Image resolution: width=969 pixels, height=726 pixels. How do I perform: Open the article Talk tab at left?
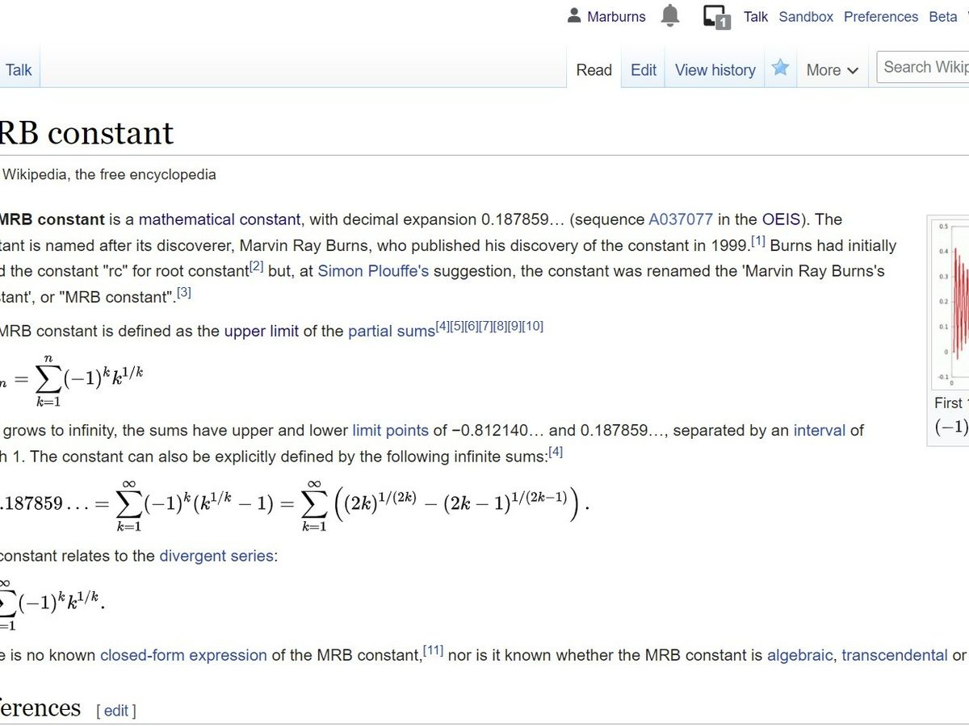pyautogui.click(x=19, y=70)
